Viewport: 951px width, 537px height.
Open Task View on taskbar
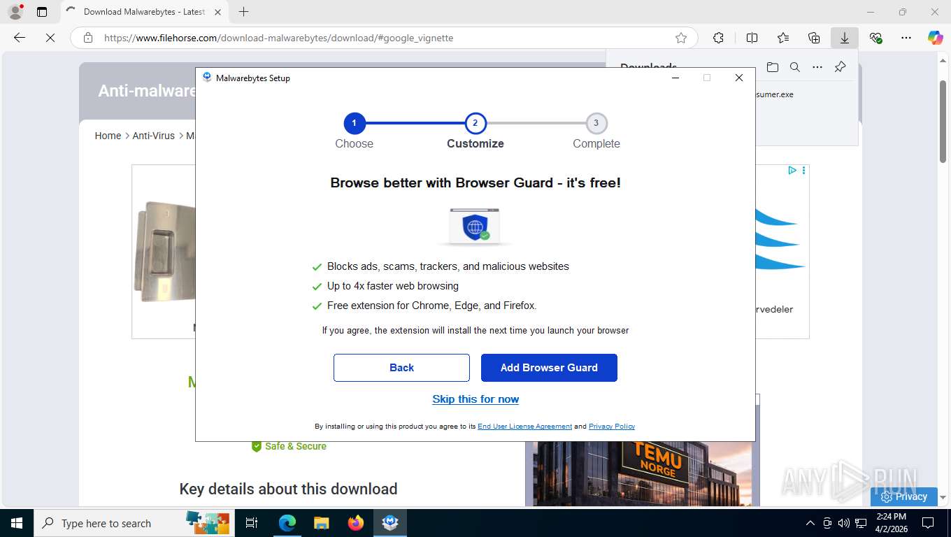(x=252, y=523)
